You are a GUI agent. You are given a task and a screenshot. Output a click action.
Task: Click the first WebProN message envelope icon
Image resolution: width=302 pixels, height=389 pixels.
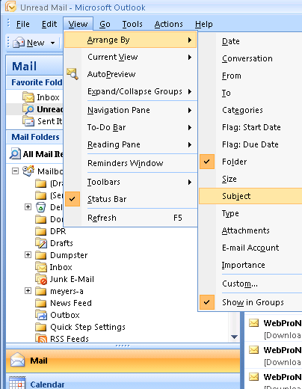click(x=254, y=323)
